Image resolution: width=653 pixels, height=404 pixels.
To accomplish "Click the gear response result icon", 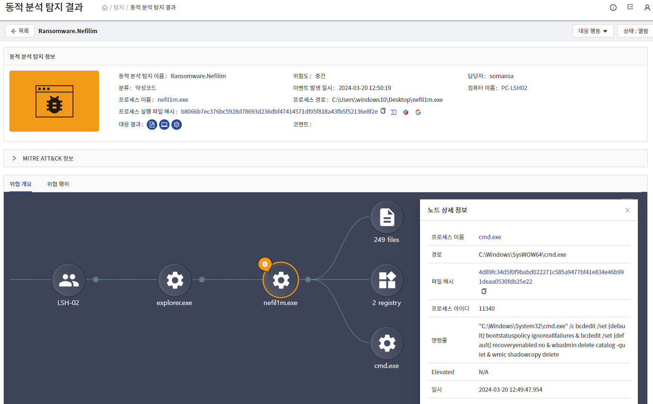I will 177,125.
